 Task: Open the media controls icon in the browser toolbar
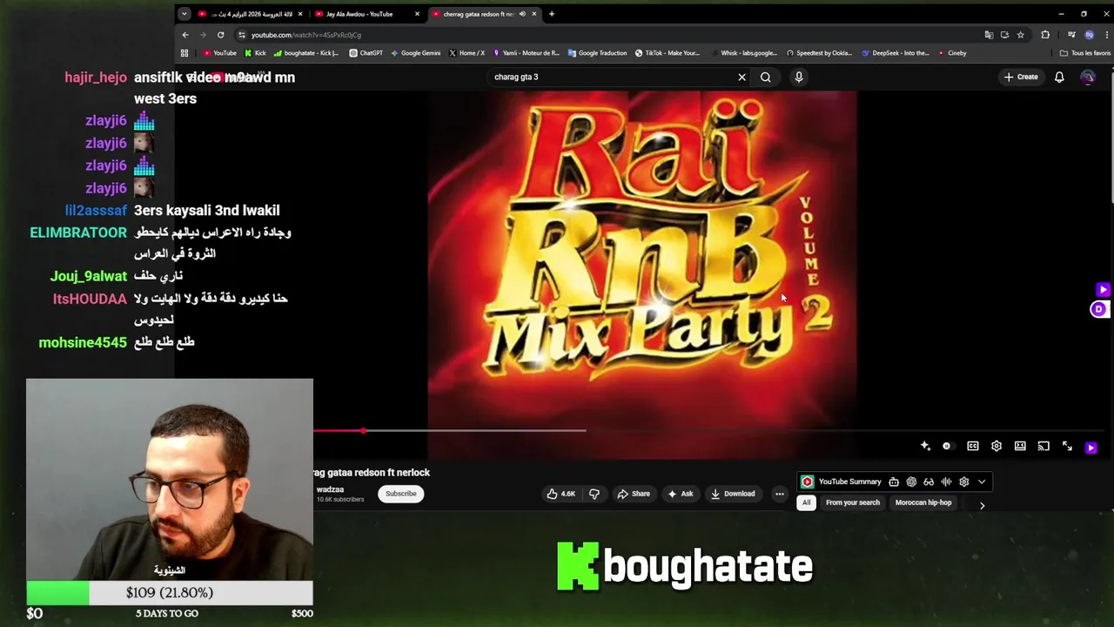click(1071, 35)
